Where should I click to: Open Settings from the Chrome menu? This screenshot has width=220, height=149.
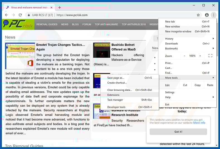pos(187,92)
